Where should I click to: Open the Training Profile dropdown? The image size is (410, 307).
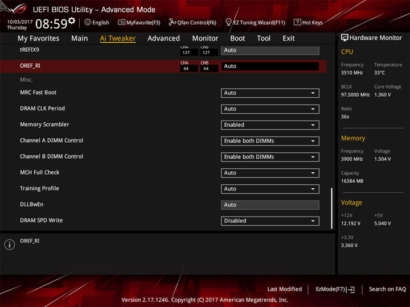point(270,189)
